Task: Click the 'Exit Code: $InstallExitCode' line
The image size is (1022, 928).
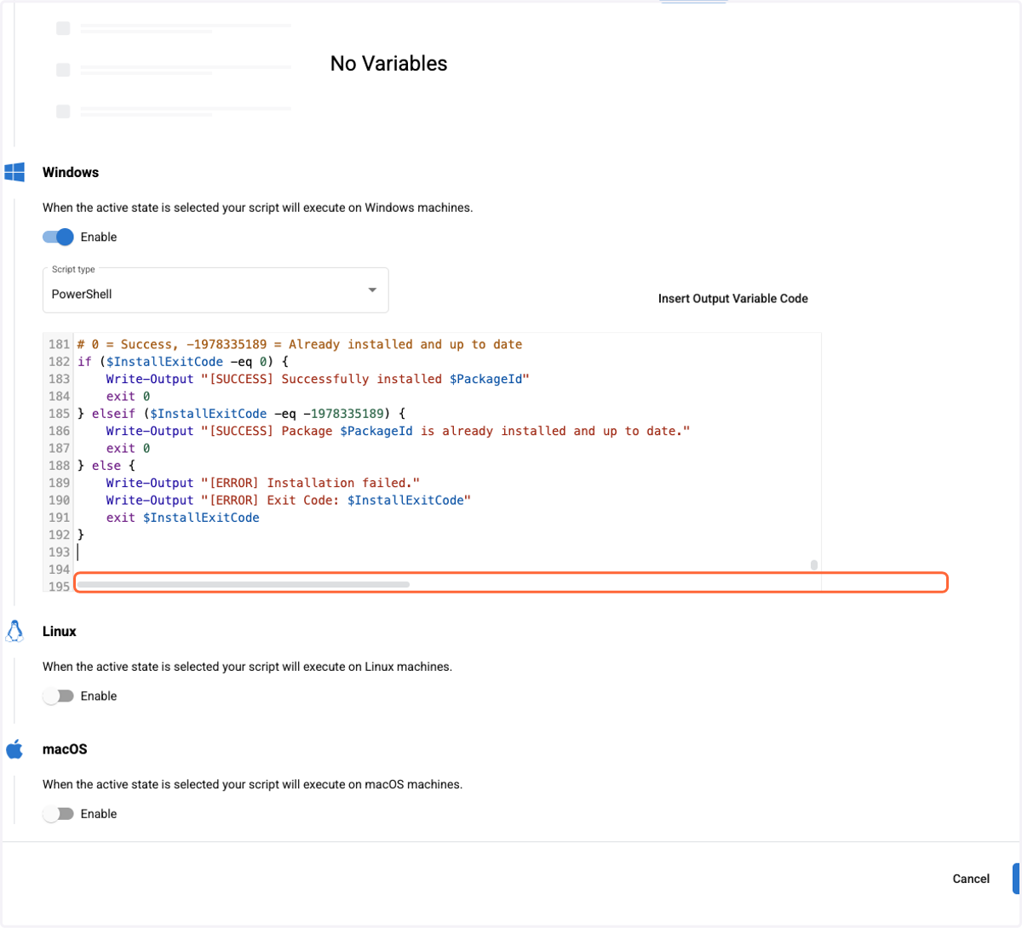Action: 289,500
